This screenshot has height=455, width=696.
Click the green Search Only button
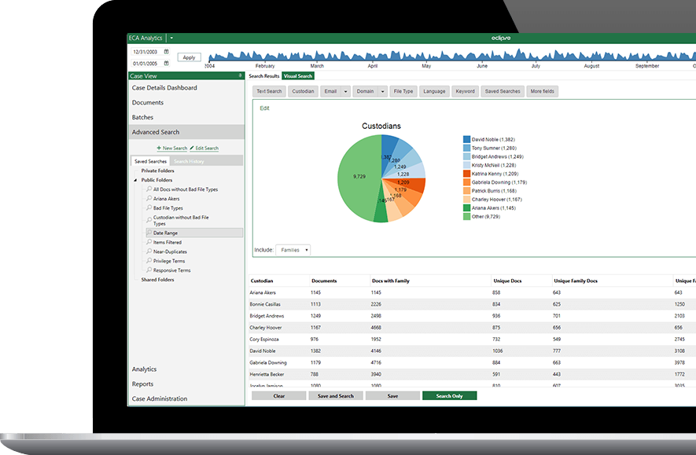[450, 396]
